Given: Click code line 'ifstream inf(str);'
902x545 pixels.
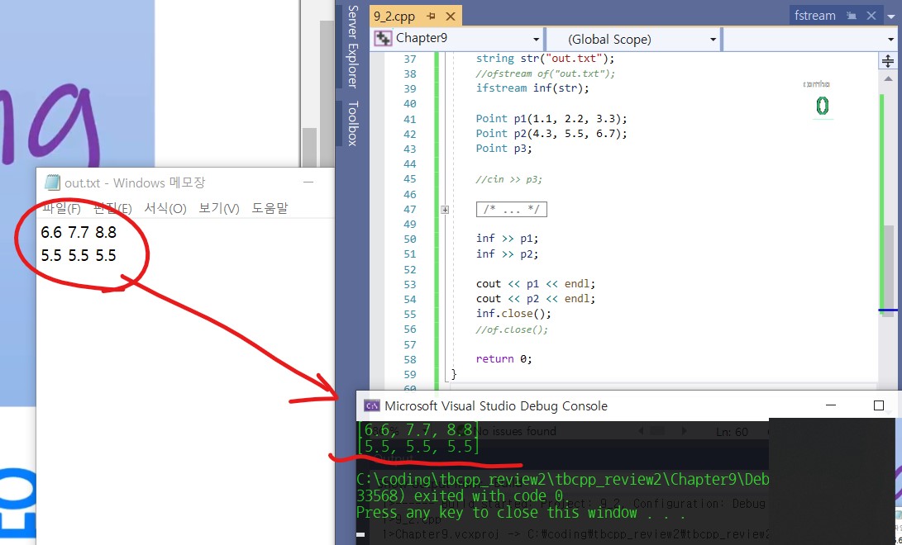Looking at the screenshot, I should pyautogui.click(x=532, y=88).
